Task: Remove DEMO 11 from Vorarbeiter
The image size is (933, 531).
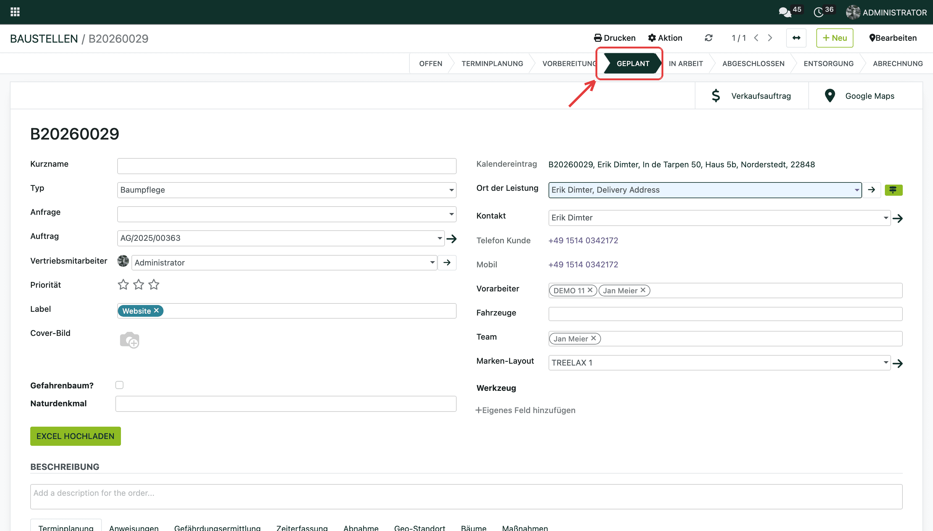Action: point(590,290)
